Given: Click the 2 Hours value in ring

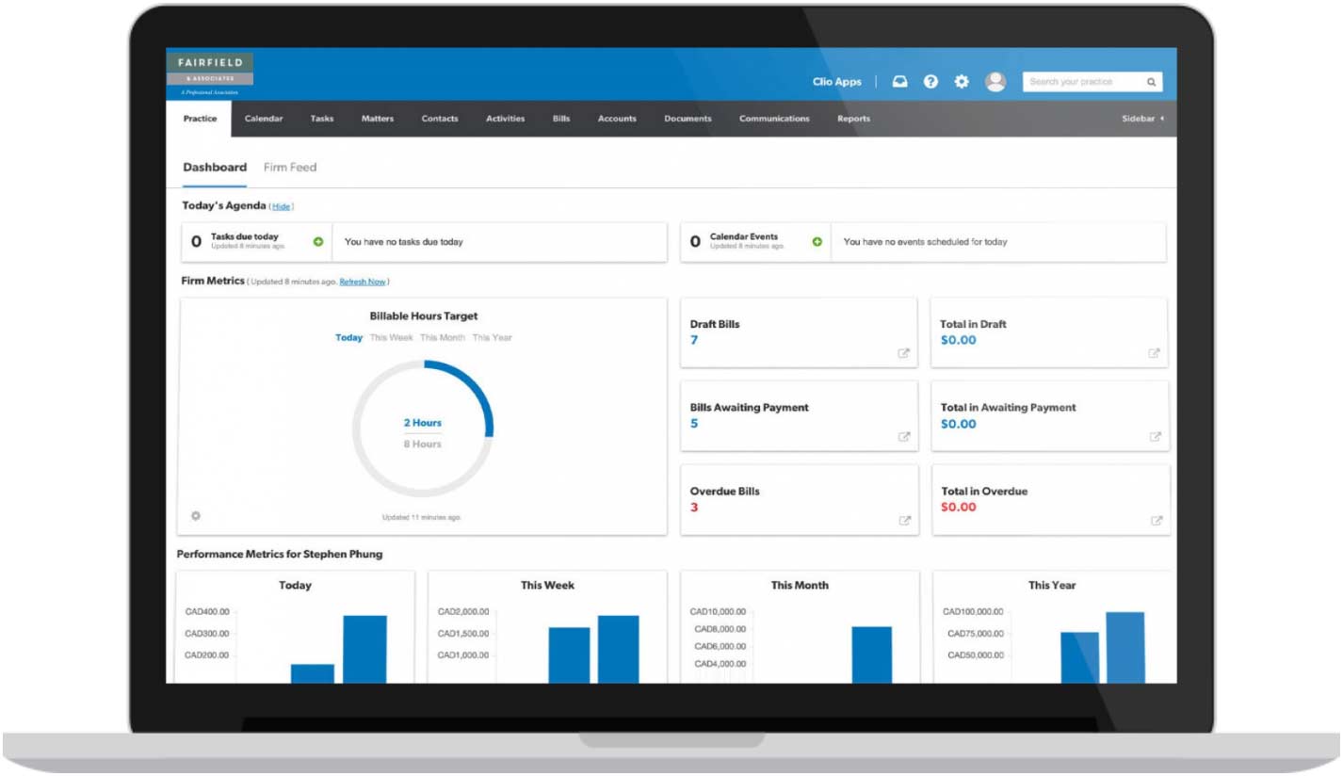Looking at the screenshot, I should coord(423,423).
